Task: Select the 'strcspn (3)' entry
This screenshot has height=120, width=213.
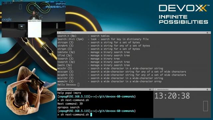Action: [x=65, y=42]
